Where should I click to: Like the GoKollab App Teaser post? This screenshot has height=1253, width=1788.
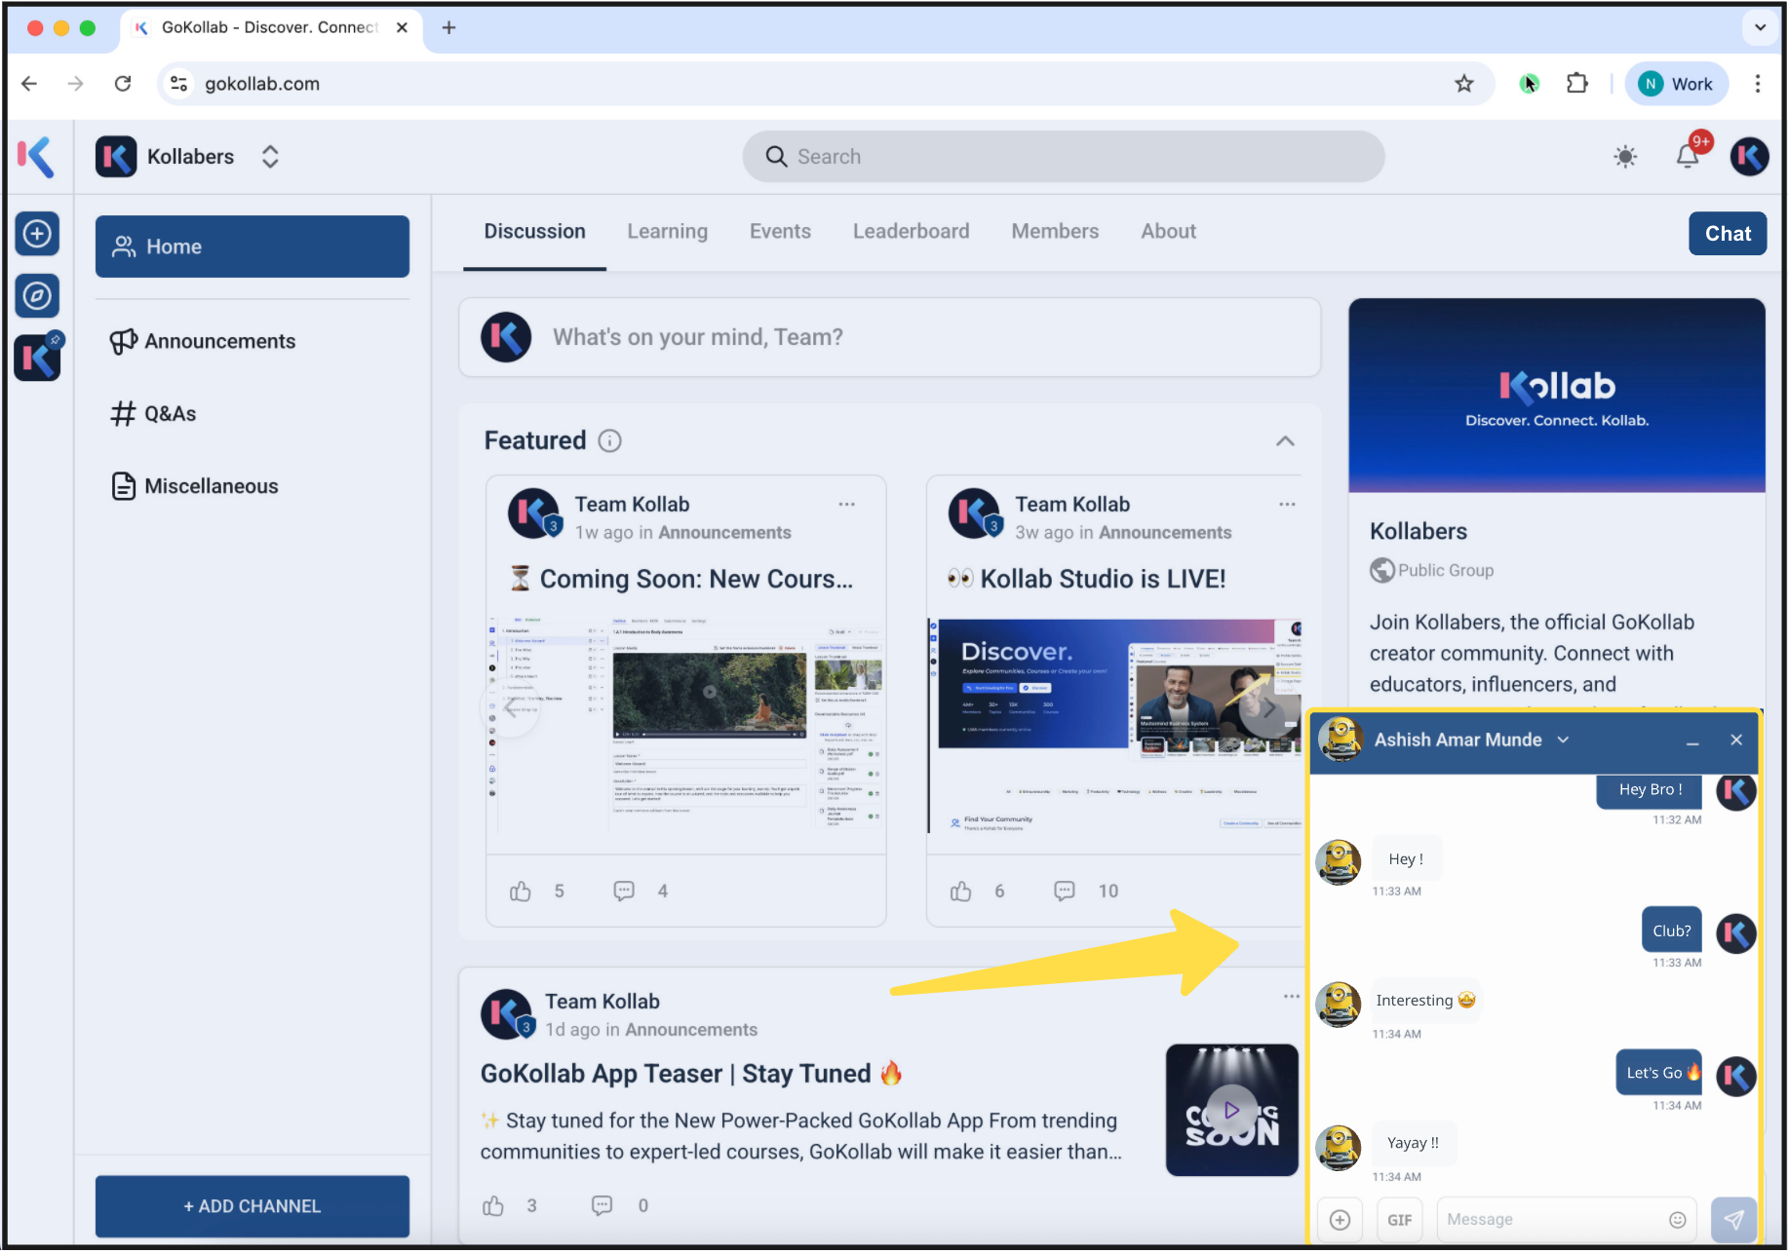pos(493,1205)
